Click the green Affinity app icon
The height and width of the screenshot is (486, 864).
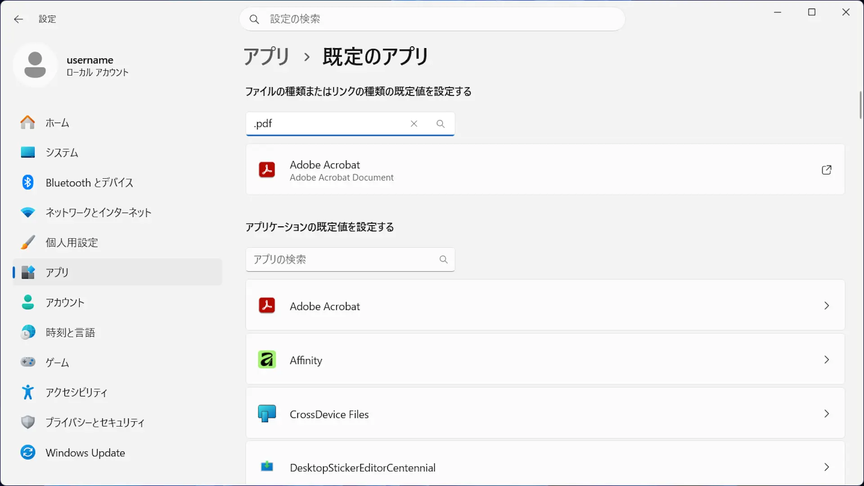point(267,360)
